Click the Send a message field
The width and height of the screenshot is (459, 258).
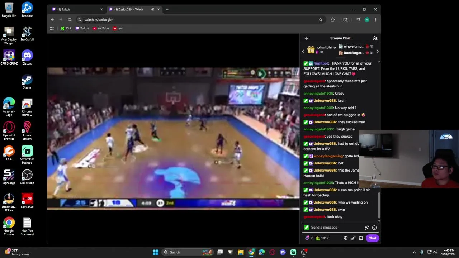336,228
